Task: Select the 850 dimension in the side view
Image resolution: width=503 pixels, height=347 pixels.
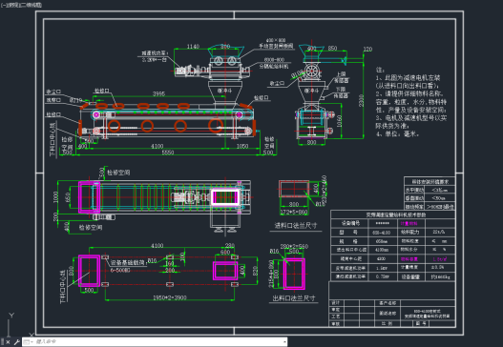Action: click(333, 48)
